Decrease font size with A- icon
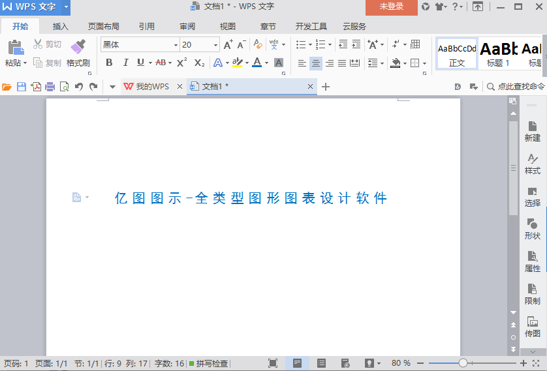547x371 pixels. (242, 44)
